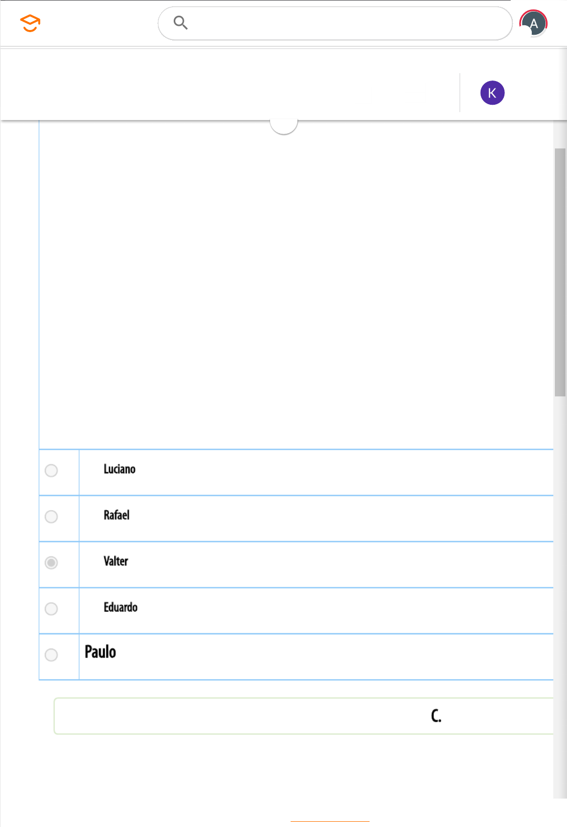
Task: Select the Paulo radio button
Action: (x=51, y=655)
